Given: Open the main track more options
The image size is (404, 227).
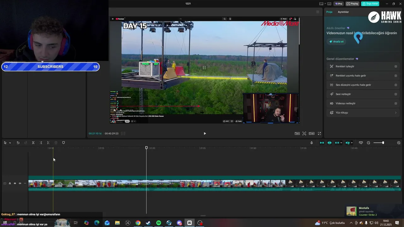Looking at the screenshot, I should (25, 183).
